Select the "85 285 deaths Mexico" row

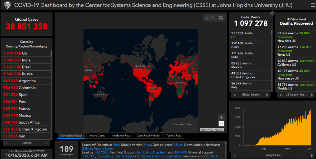250,65
